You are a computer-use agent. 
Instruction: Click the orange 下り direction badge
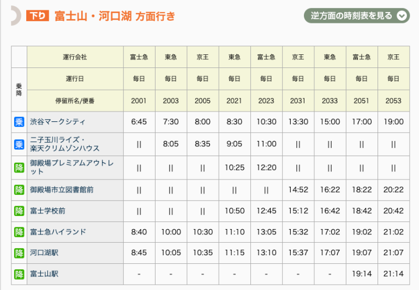pyautogui.click(x=38, y=16)
